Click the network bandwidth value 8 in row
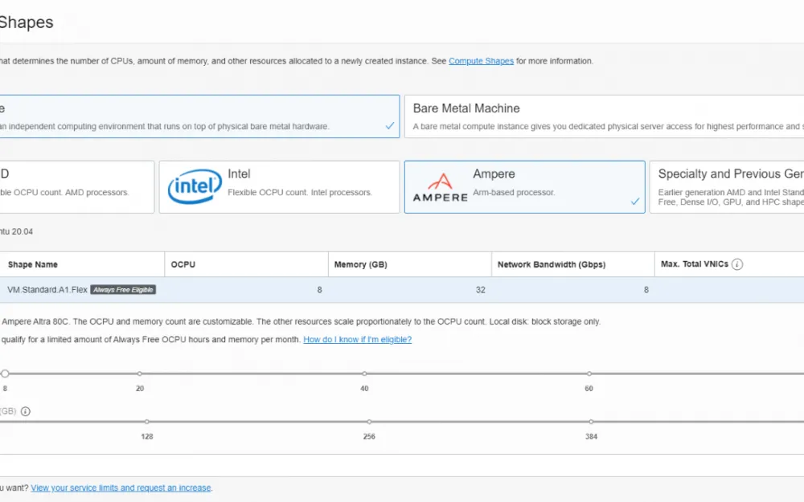Image resolution: width=804 pixels, height=502 pixels. [646, 290]
